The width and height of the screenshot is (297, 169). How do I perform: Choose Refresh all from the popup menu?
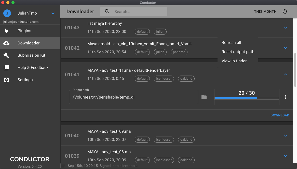pyautogui.click(x=238, y=43)
